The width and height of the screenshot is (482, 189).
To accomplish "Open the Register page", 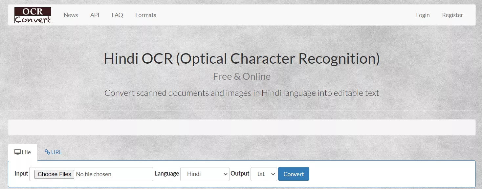I will click(452, 15).
